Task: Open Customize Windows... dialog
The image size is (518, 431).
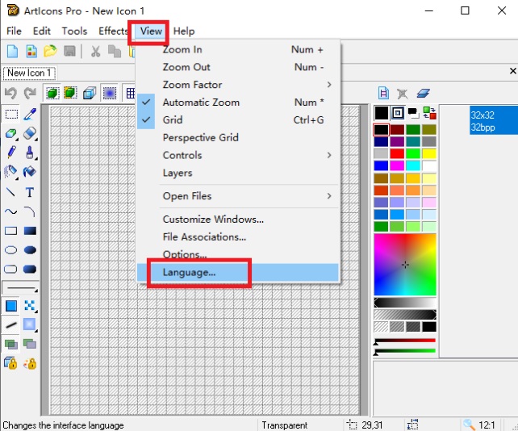Action: click(x=238, y=220)
